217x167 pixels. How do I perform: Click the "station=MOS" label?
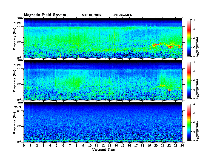tap(123, 15)
